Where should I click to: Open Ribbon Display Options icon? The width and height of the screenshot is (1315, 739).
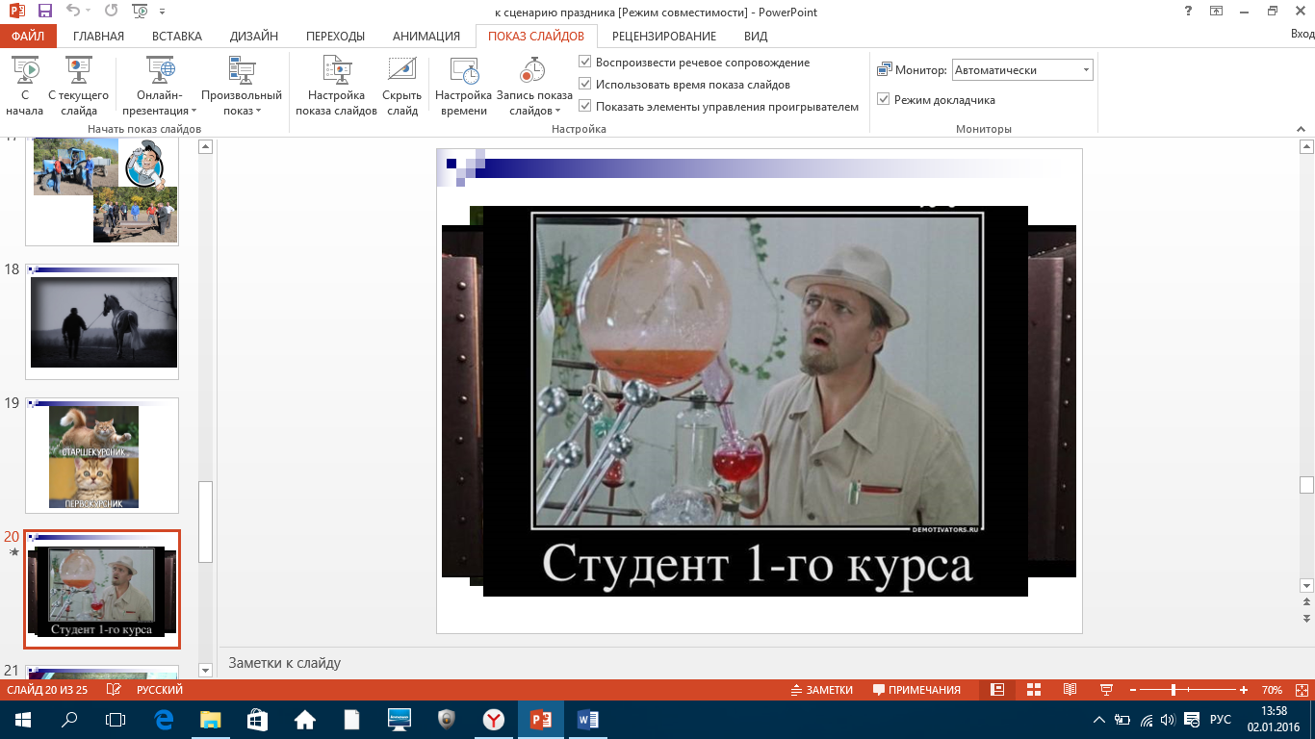pos(1216,11)
